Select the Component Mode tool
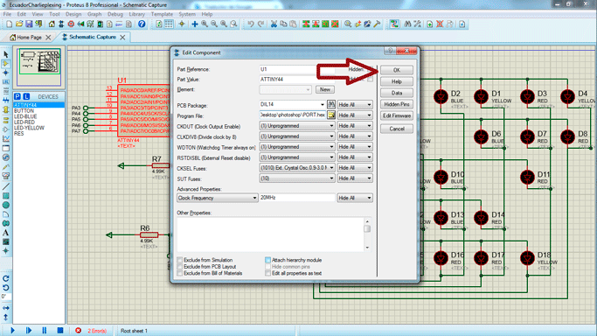 (x=6, y=63)
